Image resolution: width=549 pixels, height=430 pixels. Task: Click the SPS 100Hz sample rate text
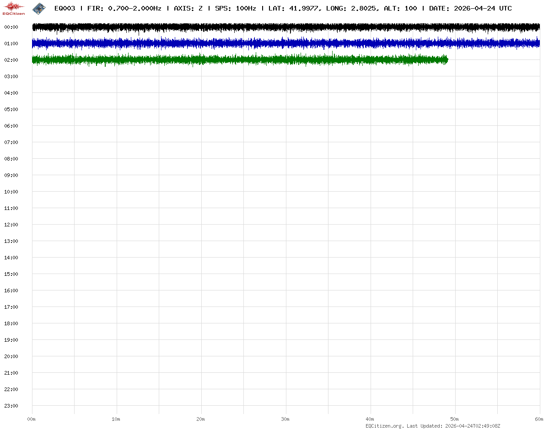pyautogui.click(x=235, y=9)
